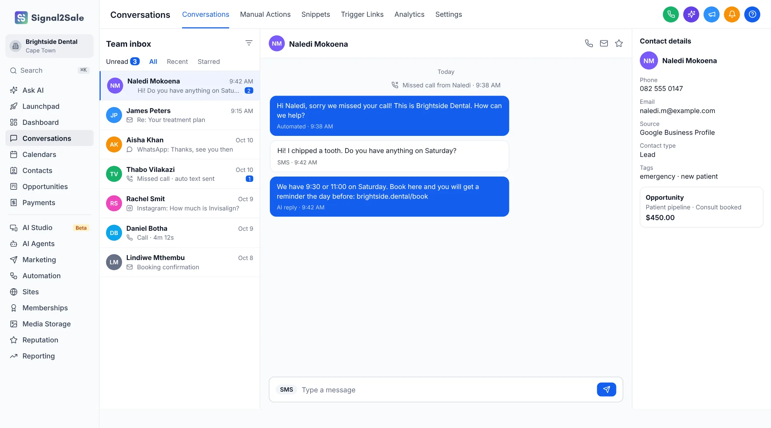Click the Type a message field
Screen dimensions: 771x428
coord(446,390)
